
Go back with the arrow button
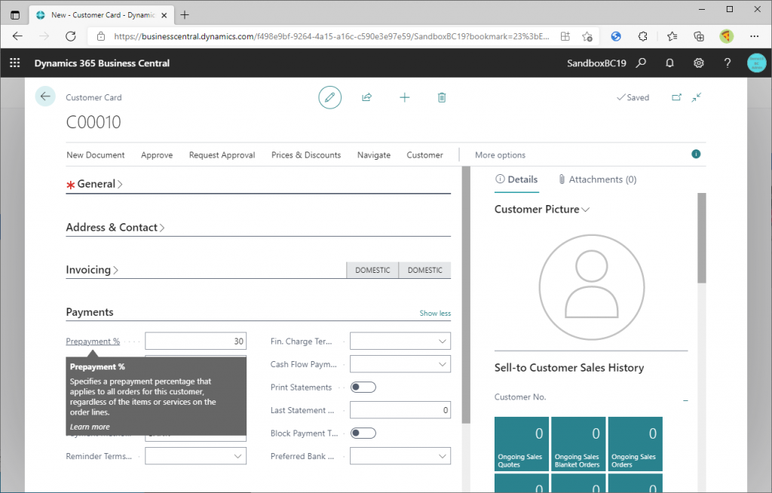45,96
